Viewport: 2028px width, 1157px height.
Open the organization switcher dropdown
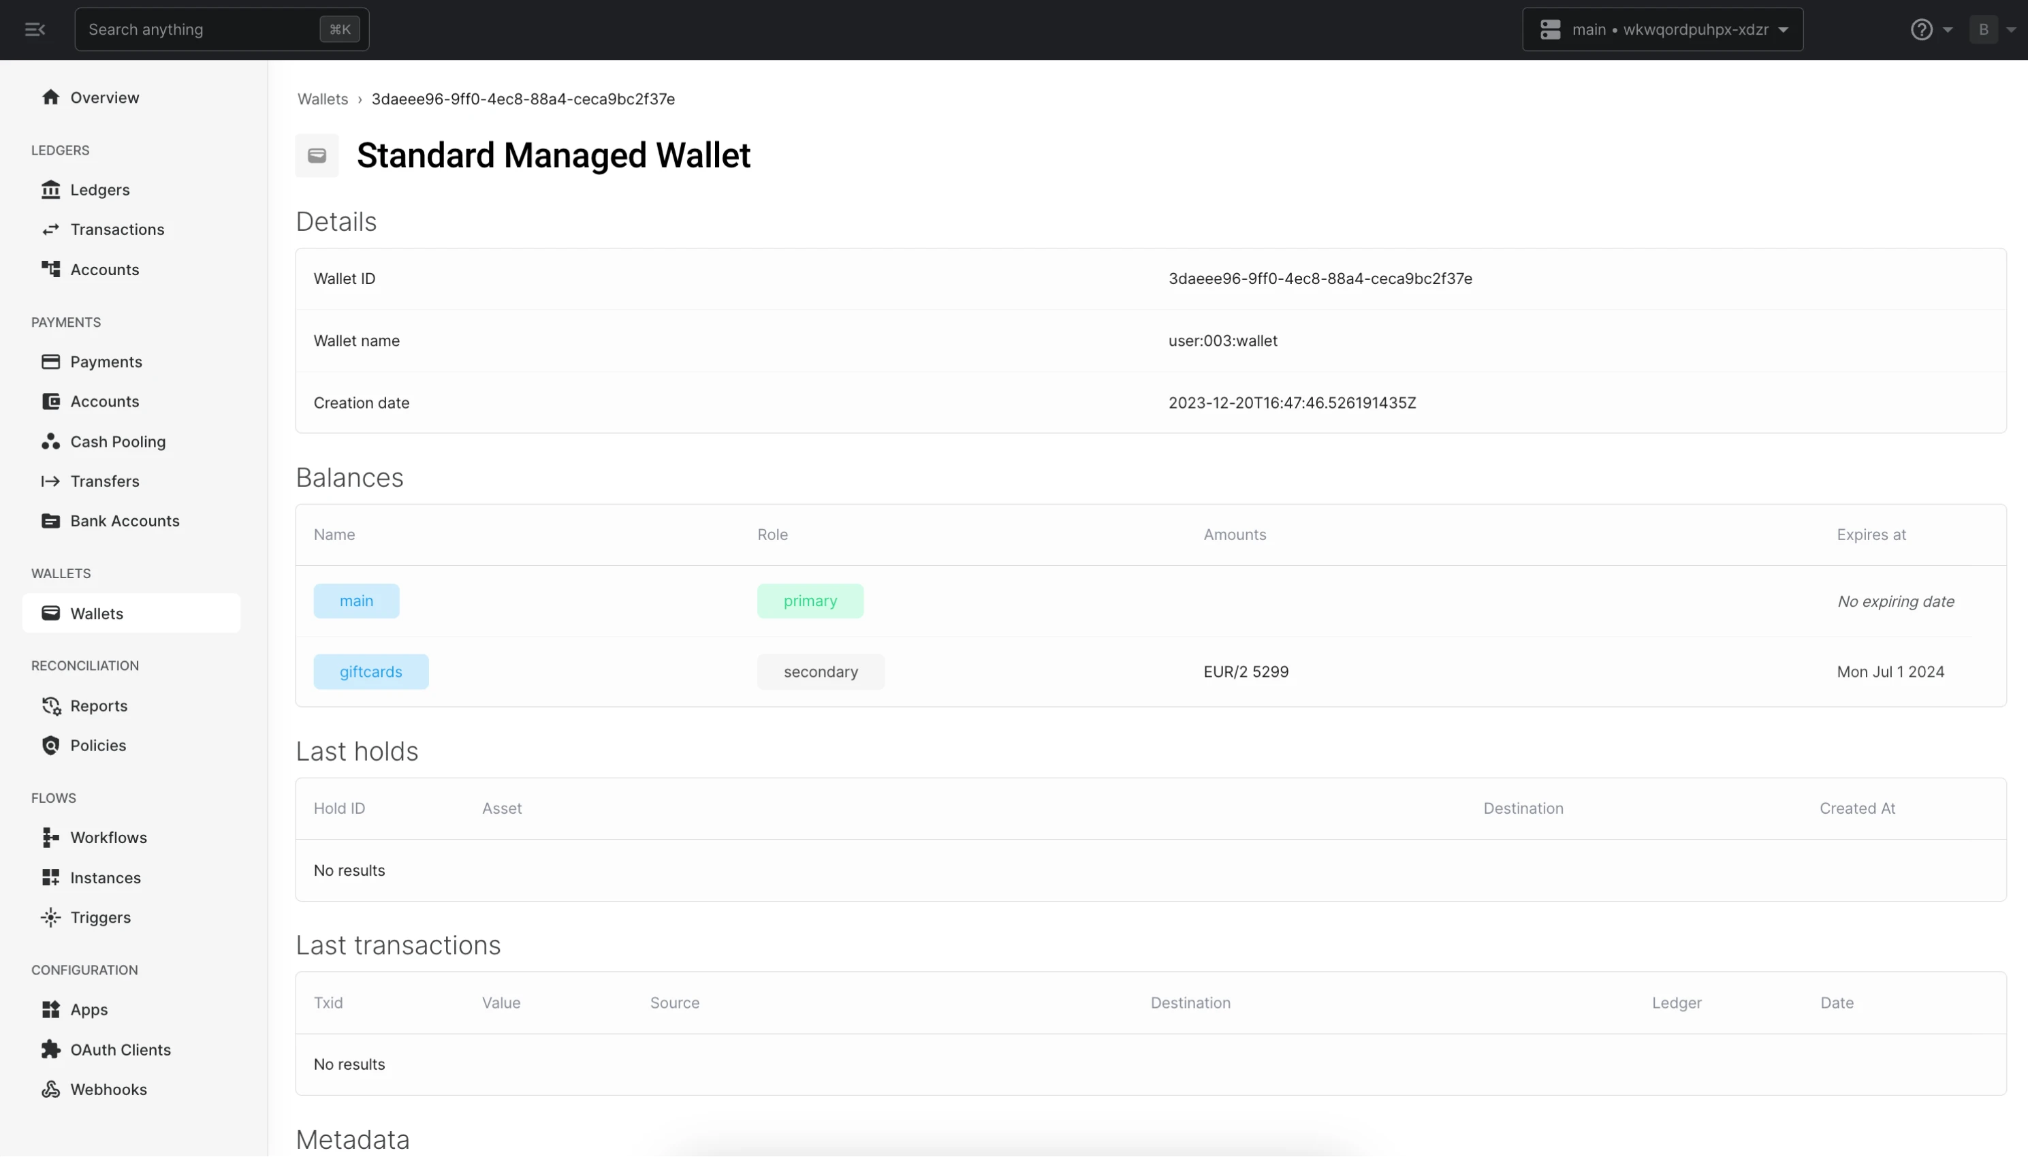pyautogui.click(x=1662, y=29)
